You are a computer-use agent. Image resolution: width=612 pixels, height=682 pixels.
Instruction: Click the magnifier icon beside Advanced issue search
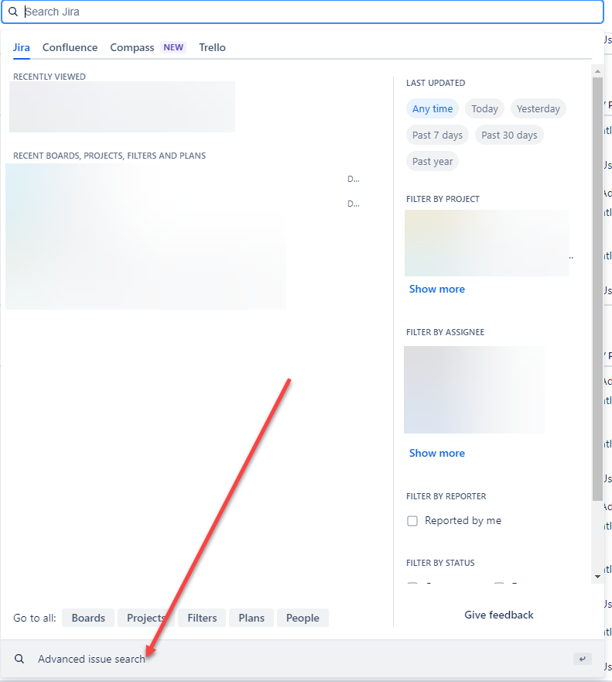[19, 659]
